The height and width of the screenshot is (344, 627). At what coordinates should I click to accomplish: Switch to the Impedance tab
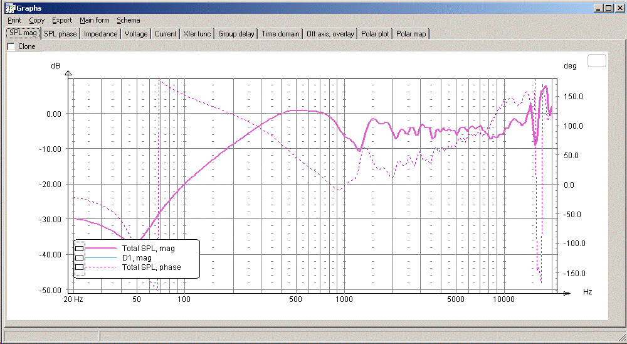[100, 34]
